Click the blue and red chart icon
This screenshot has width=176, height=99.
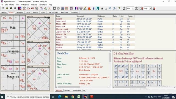[20, 8]
